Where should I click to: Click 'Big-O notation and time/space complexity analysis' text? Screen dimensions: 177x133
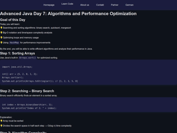point(28,33)
